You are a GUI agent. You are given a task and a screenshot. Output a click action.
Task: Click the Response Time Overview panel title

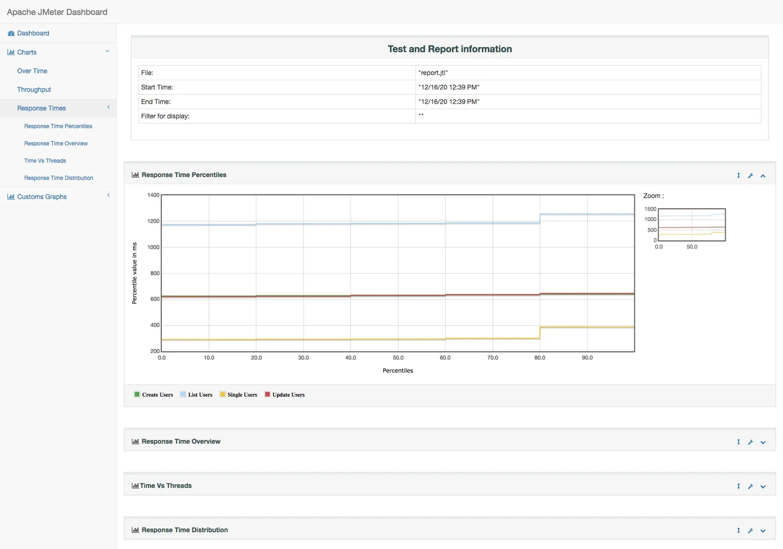tap(181, 441)
